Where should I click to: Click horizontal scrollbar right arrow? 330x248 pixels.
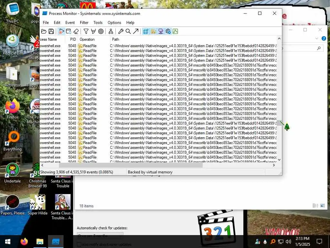(274, 165)
